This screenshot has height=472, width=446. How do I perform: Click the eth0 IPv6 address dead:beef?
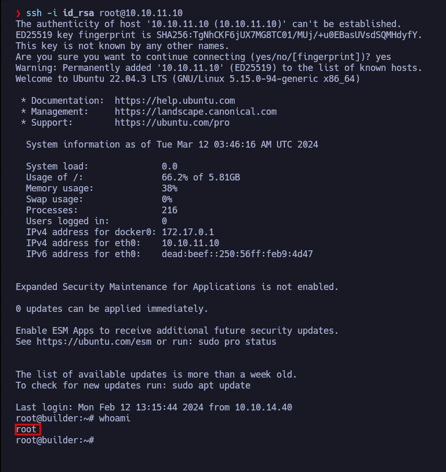[x=237, y=254]
